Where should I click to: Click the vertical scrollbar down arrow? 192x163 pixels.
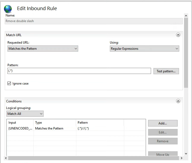pos(186,154)
